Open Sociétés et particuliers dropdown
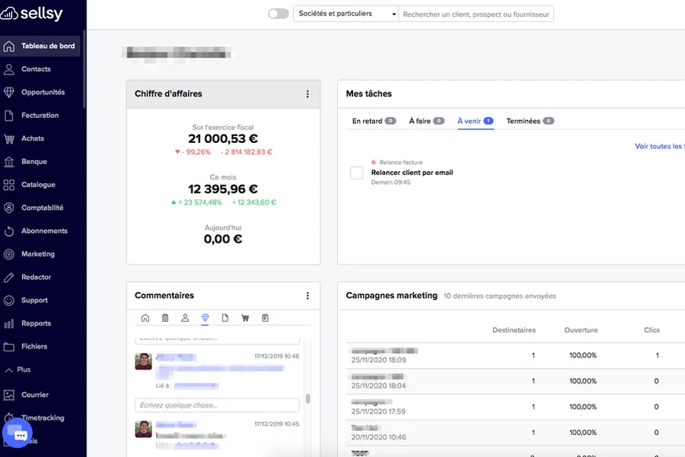 tap(346, 14)
